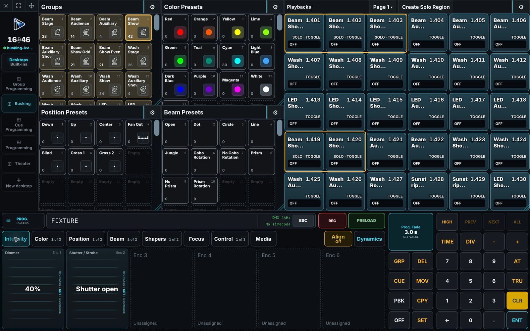This screenshot has width=530, height=331.
Task: Click the move arrows icon in top-left
Action: click(x=31, y=6)
